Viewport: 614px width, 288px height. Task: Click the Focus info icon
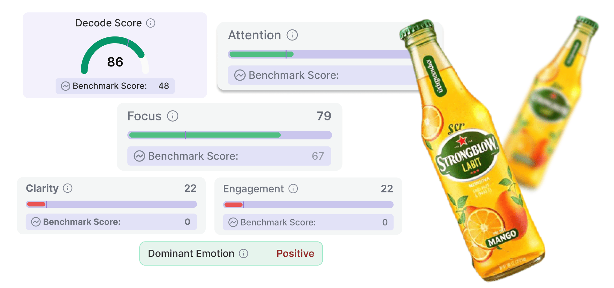[x=173, y=116]
